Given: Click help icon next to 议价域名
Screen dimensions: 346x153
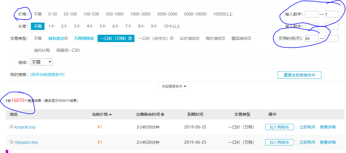Looking at the screenshot, I should tap(197, 39).
